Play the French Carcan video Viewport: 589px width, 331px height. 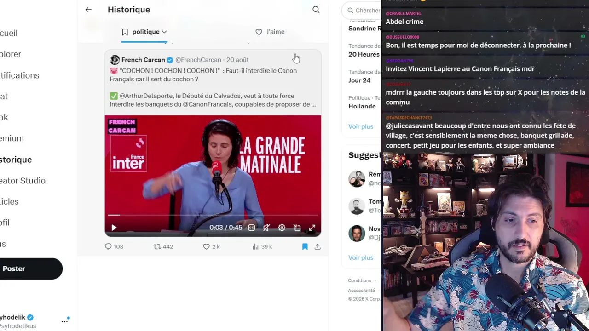(114, 228)
